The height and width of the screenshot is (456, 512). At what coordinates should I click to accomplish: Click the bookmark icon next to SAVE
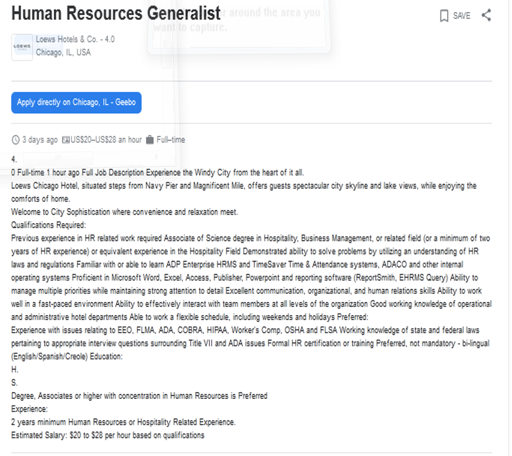coord(444,16)
